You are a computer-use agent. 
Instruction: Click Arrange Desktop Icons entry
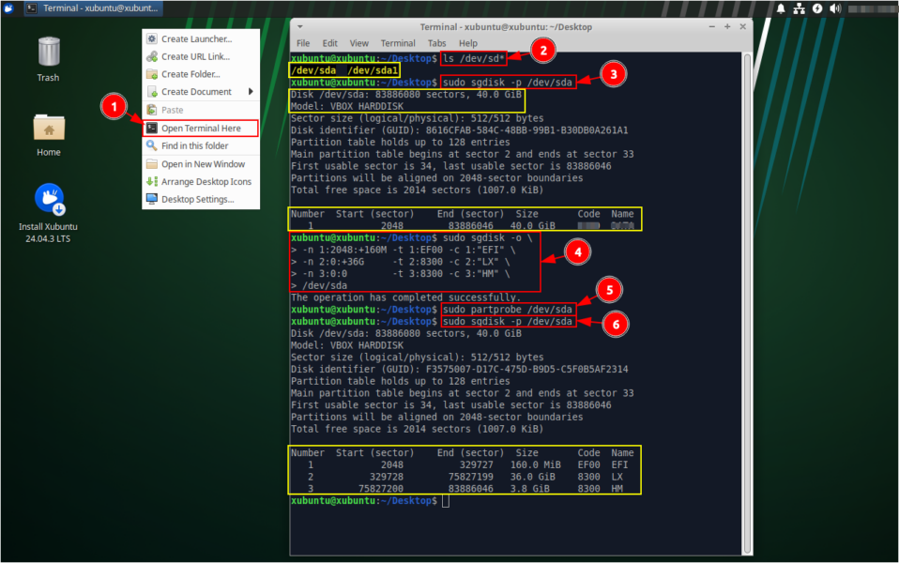206,181
